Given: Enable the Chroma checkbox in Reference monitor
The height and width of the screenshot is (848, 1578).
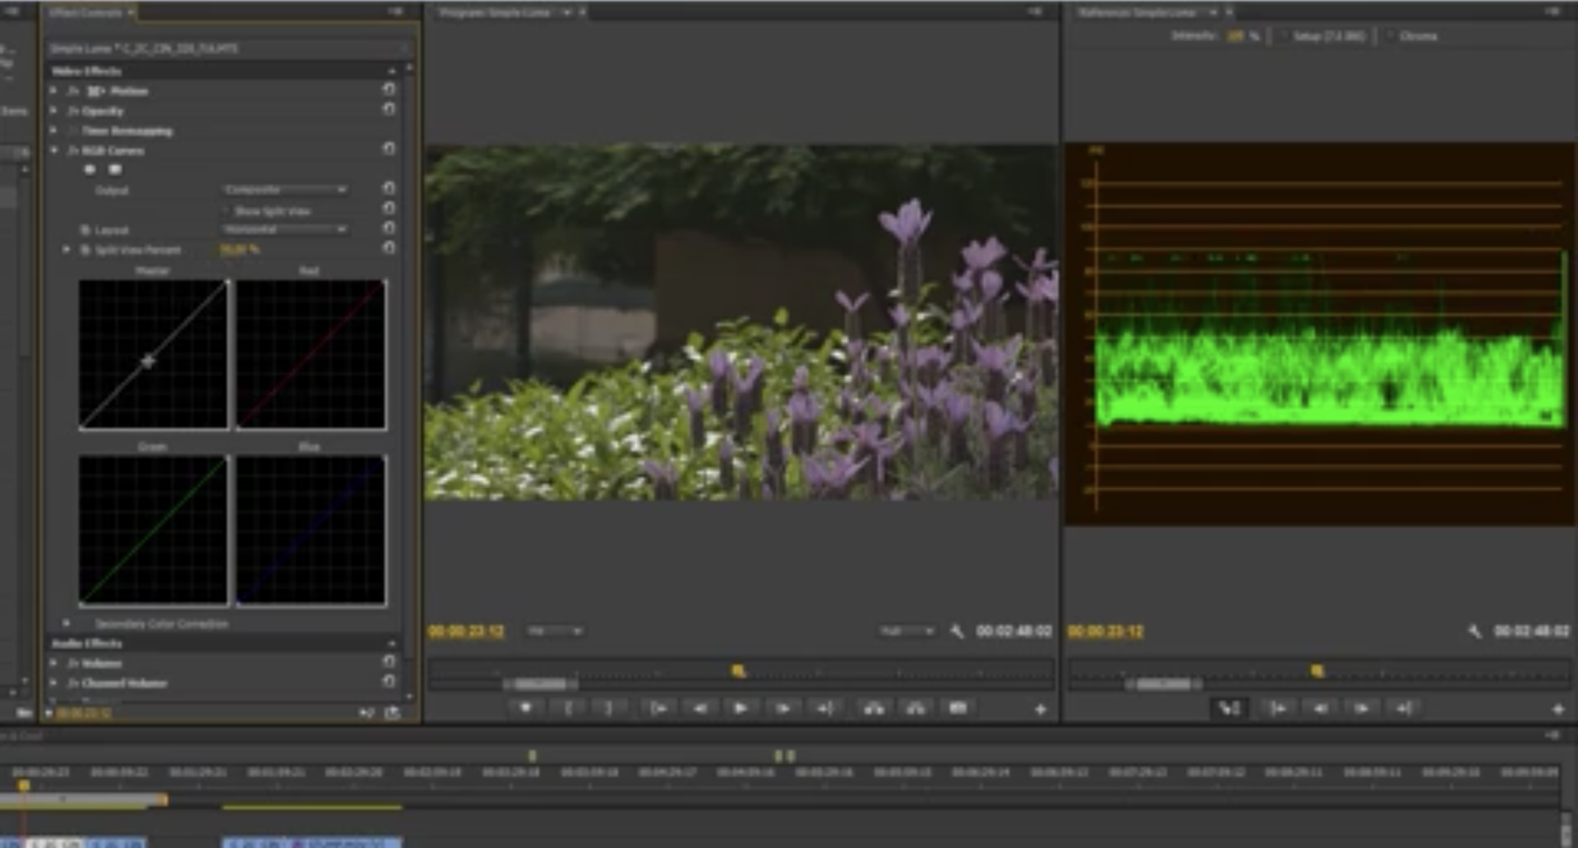Looking at the screenshot, I should 1391,36.
